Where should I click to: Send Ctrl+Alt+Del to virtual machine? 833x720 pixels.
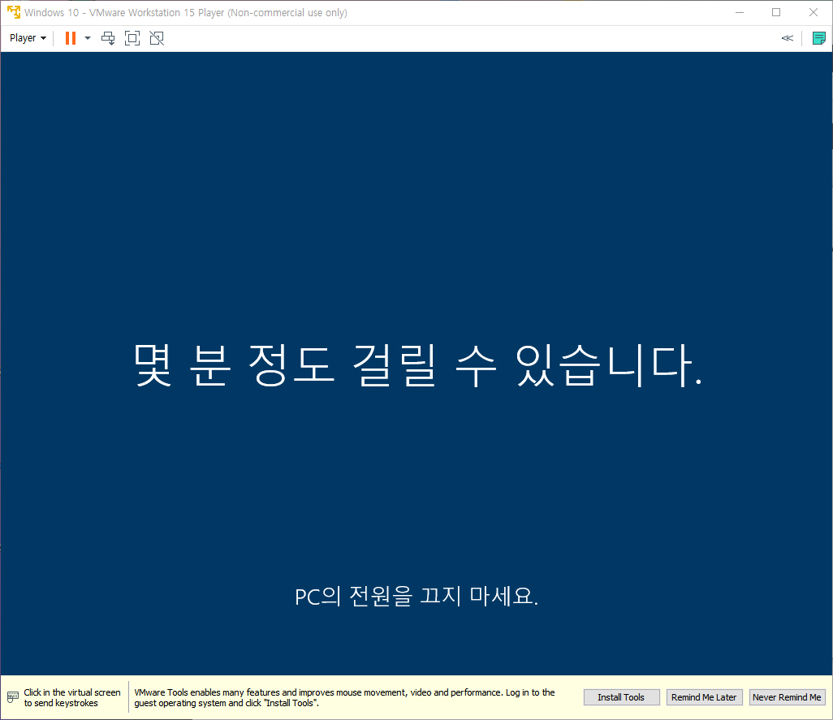click(108, 37)
